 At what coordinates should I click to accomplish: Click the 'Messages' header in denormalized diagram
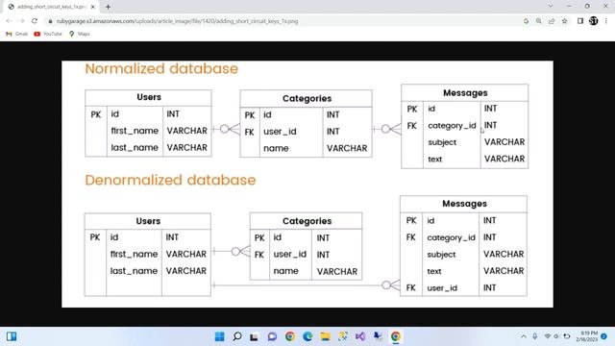[x=464, y=204]
